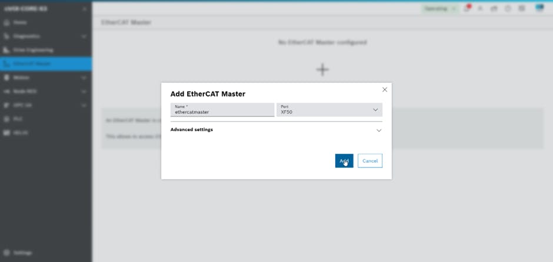The height and width of the screenshot is (262, 553).
Task: Select EtherCAT Master in the sidebar
Action: [x=32, y=64]
